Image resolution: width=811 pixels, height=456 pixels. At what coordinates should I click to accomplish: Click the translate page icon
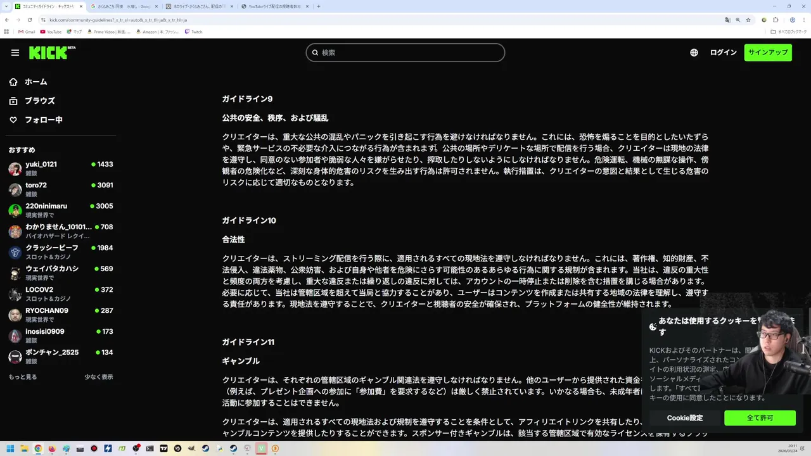tap(727, 20)
